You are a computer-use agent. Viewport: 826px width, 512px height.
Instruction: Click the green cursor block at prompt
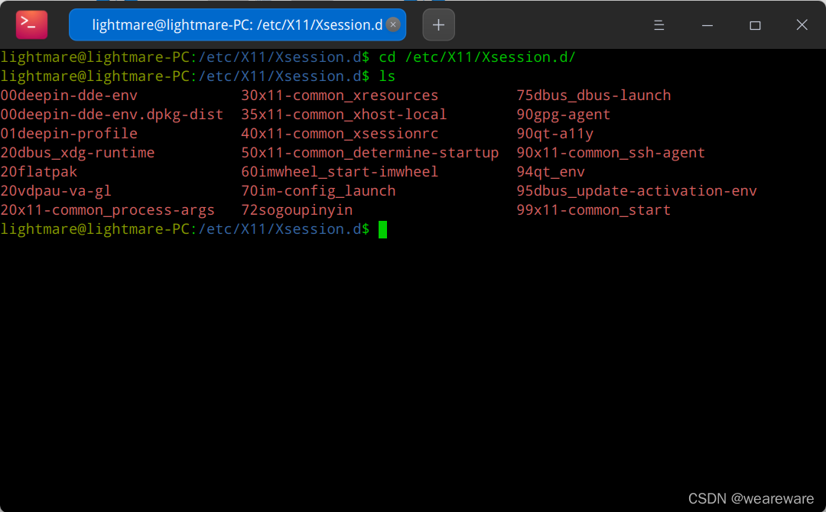(382, 229)
